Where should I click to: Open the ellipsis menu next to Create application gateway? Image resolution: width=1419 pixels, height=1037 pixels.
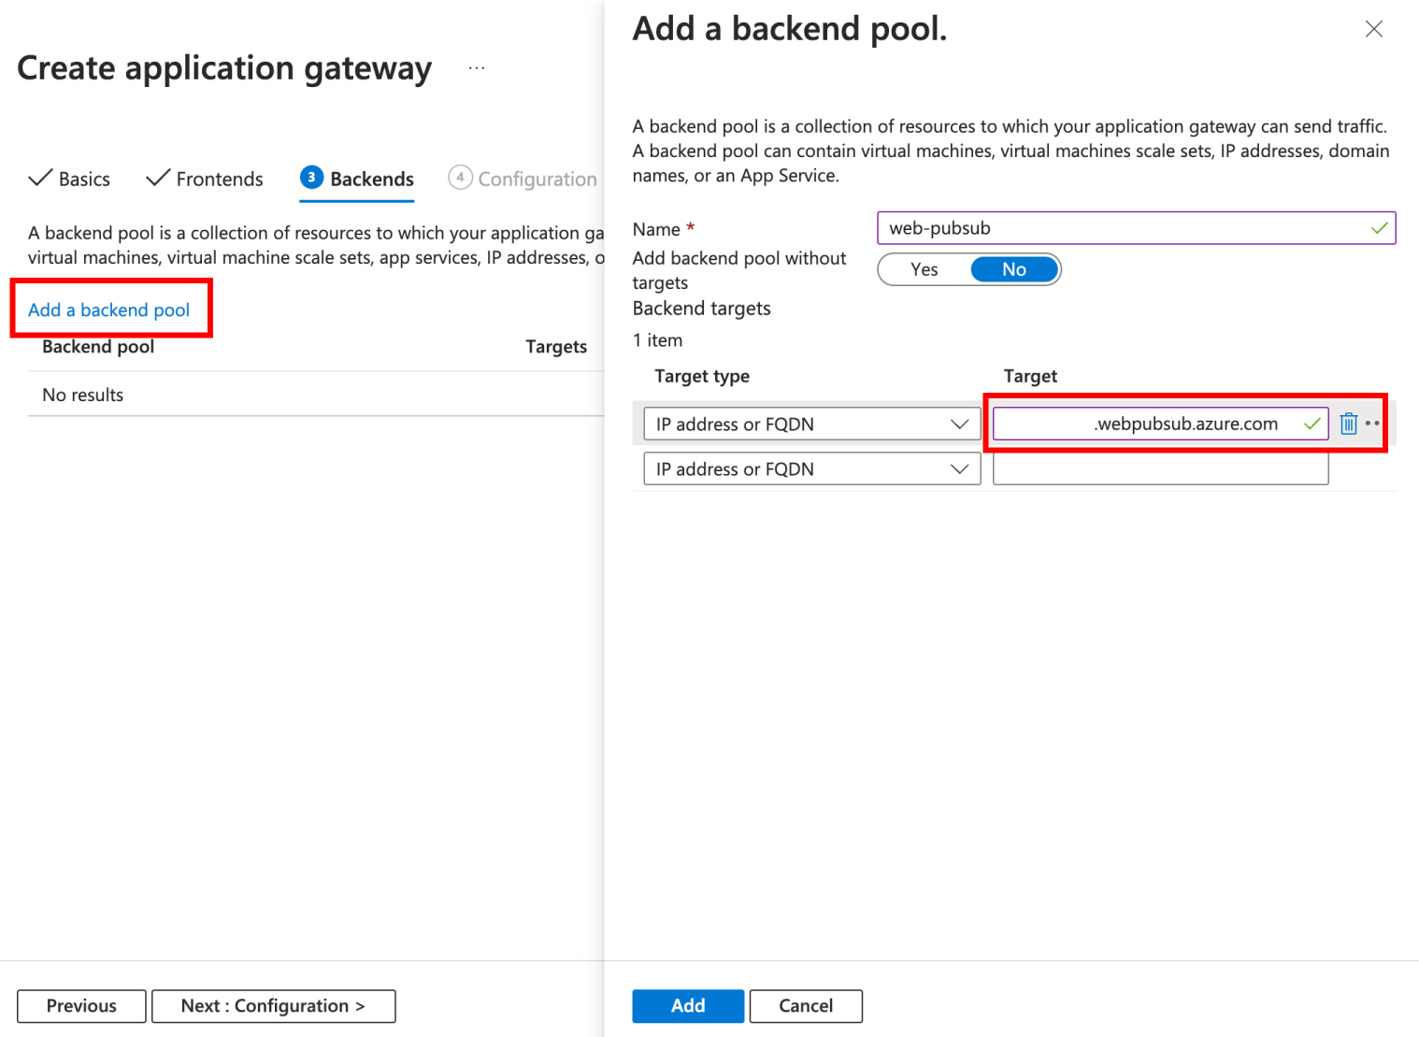click(477, 67)
